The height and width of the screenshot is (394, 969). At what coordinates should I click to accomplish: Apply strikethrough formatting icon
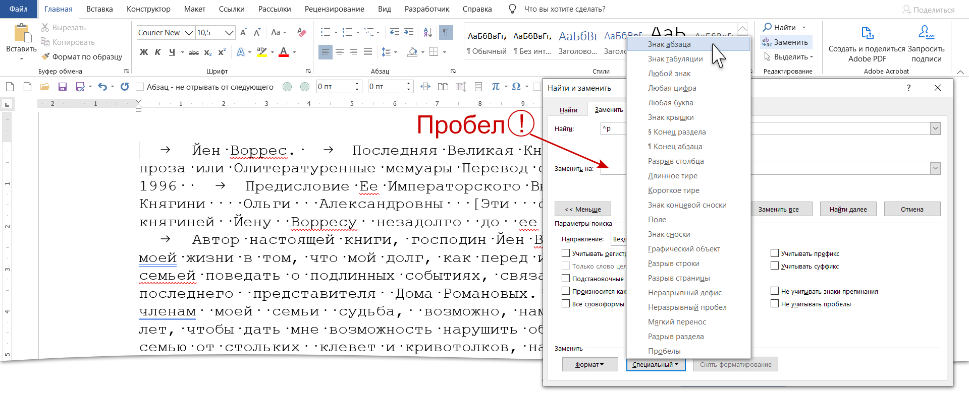pos(193,52)
